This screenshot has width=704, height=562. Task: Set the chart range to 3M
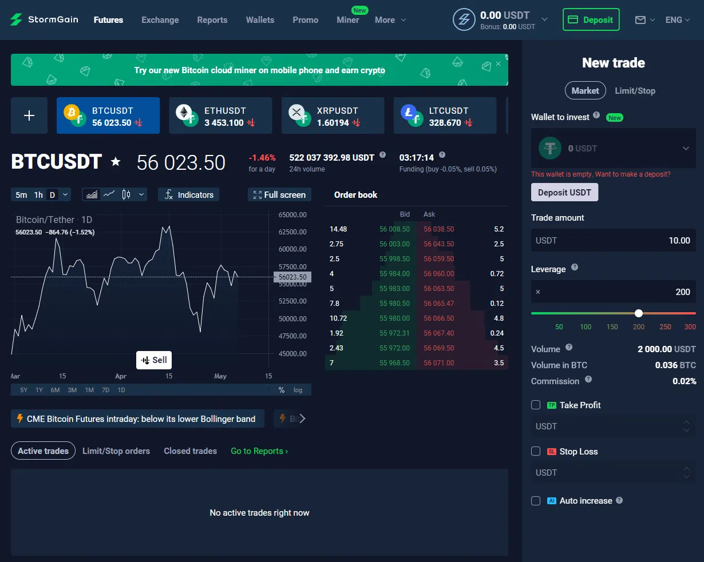pyautogui.click(x=72, y=390)
